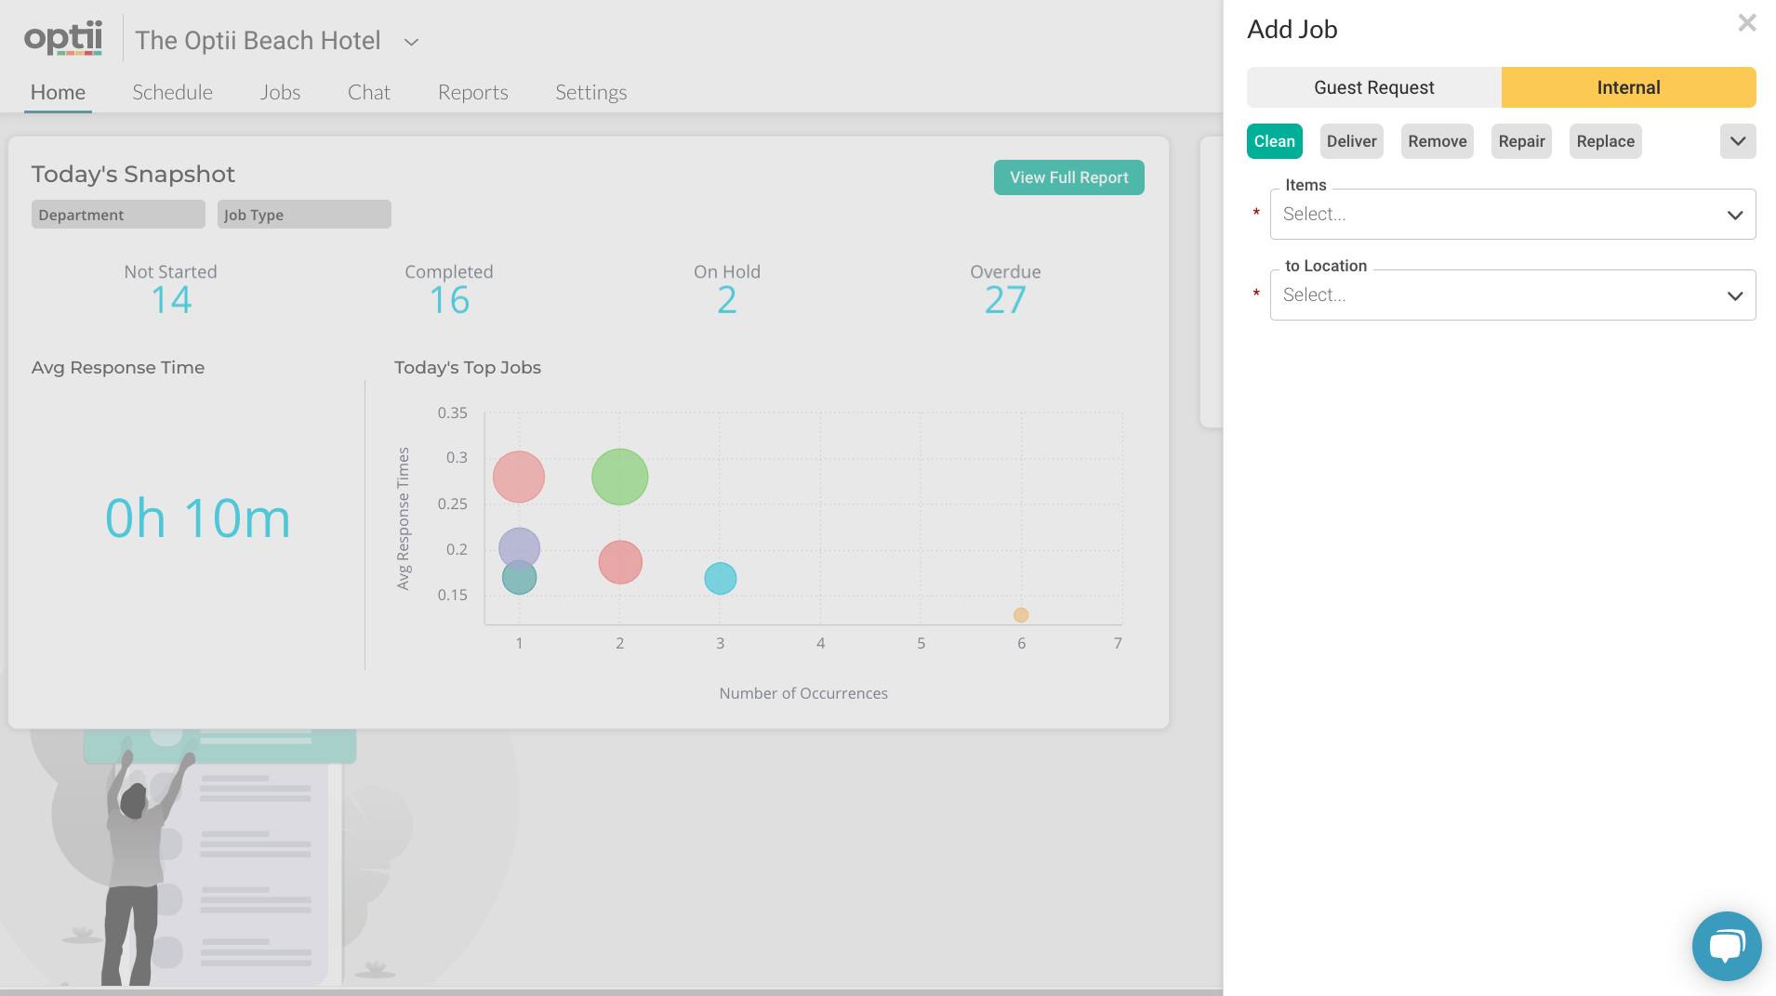Viewport: 1776px width, 996px height.
Task: Click the On Hold count 2
Action: point(727,300)
